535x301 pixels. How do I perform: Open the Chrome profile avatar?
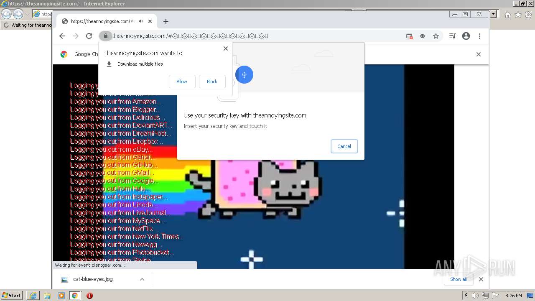coord(466,36)
